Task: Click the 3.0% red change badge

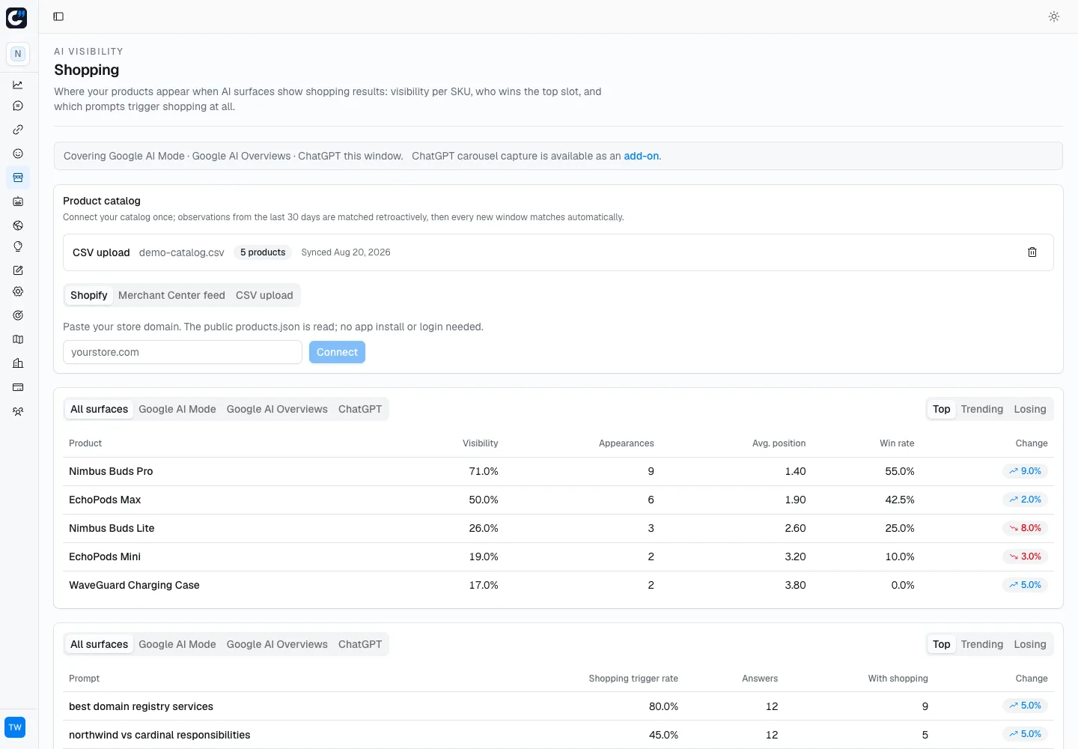Action: coord(1025,557)
